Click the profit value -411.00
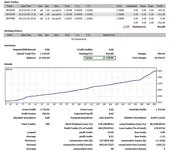This screenshot has width=172, height=151. [x=161, y=14]
